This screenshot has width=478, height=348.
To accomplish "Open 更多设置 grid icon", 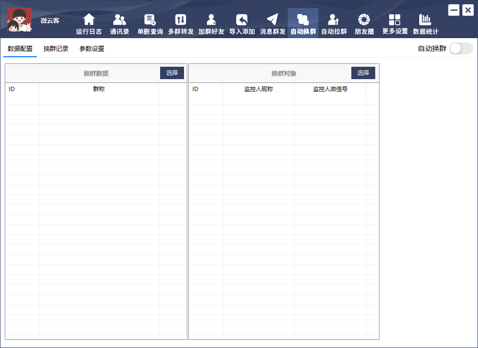I will click(x=395, y=20).
